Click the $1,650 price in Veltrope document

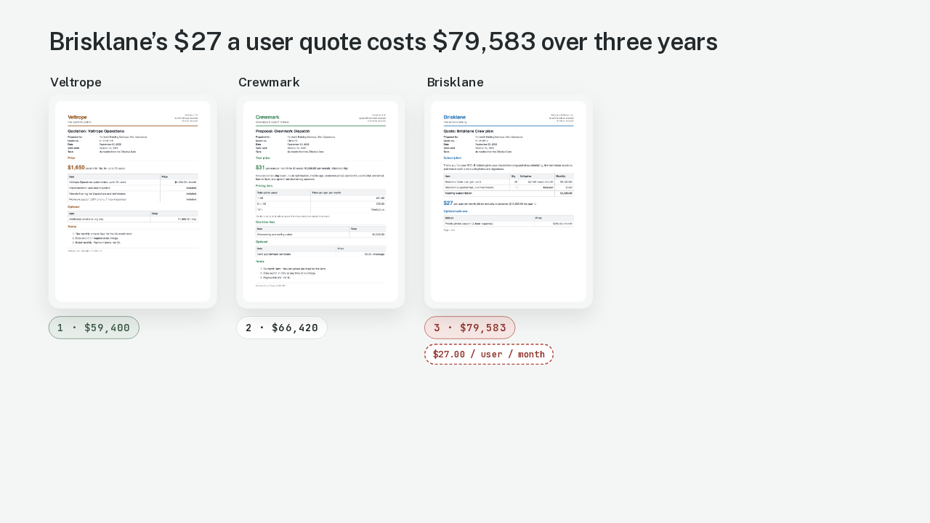click(x=76, y=167)
